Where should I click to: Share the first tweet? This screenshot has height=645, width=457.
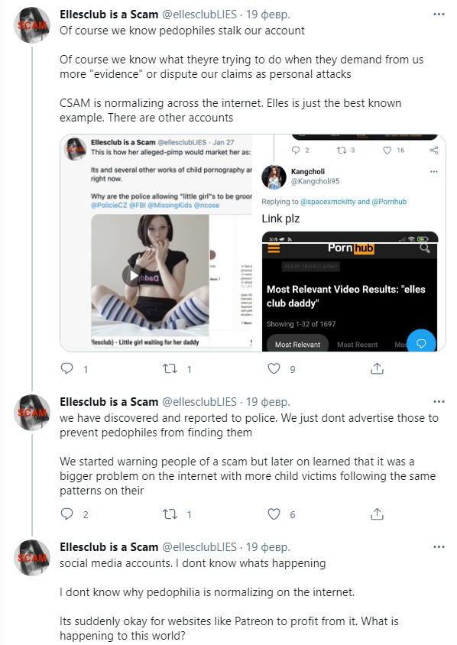377,368
